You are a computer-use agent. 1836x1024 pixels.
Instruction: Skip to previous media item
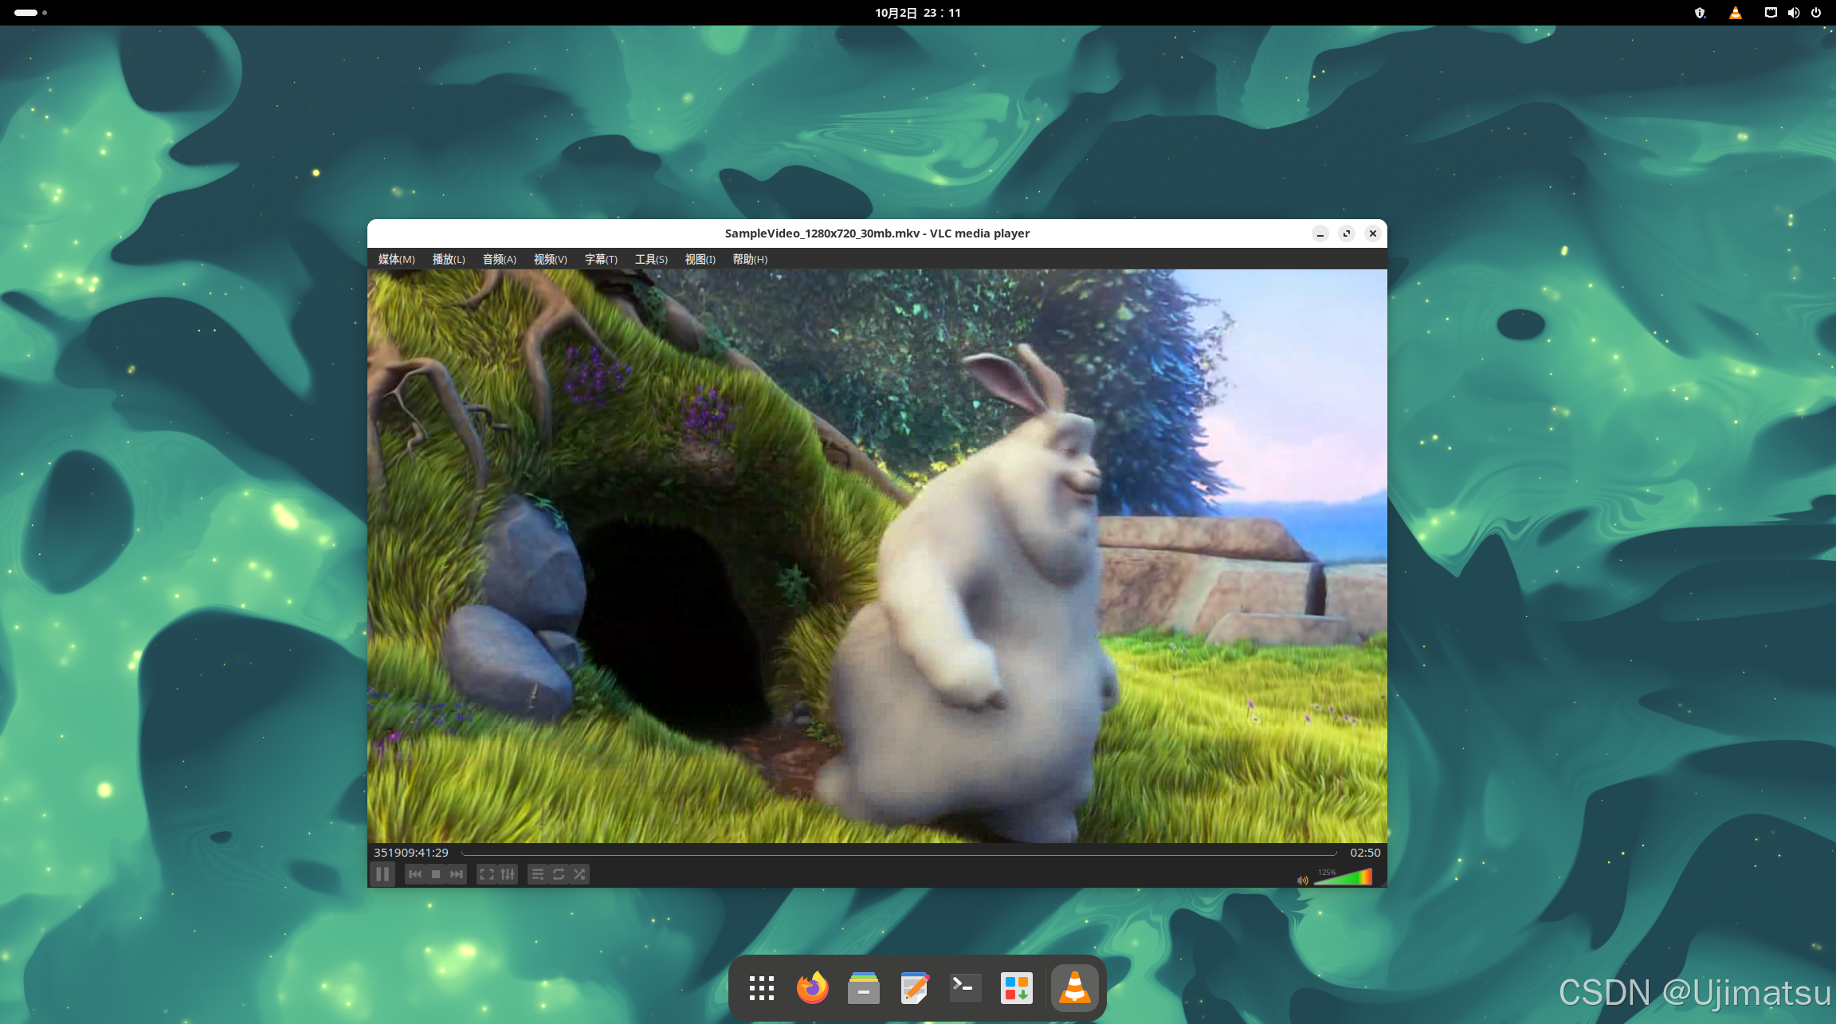[x=415, y=874]
